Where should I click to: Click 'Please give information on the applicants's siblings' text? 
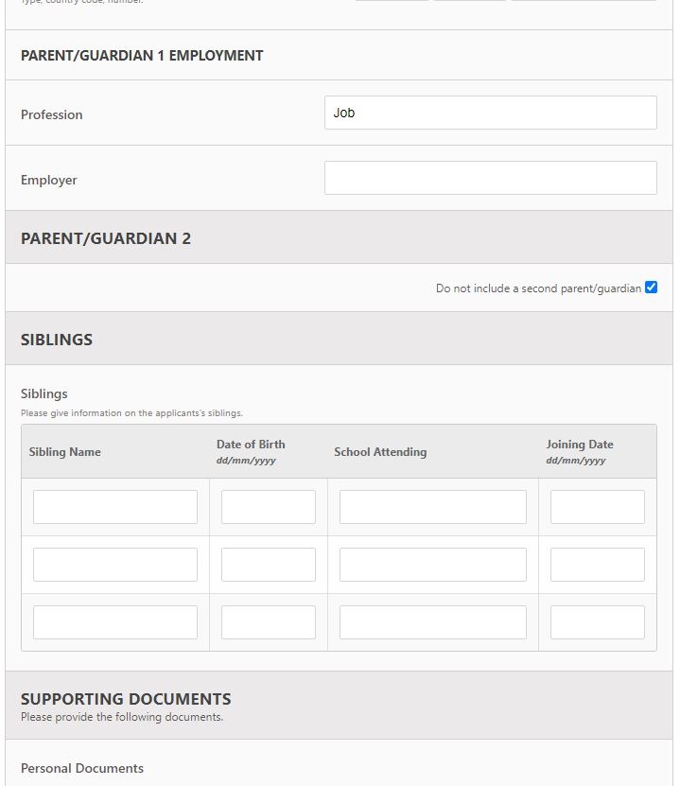pos(131,413)
